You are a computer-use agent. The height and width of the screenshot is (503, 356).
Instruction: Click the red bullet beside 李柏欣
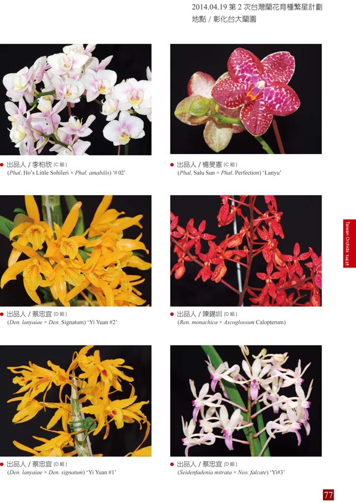(x=2, y=165)
